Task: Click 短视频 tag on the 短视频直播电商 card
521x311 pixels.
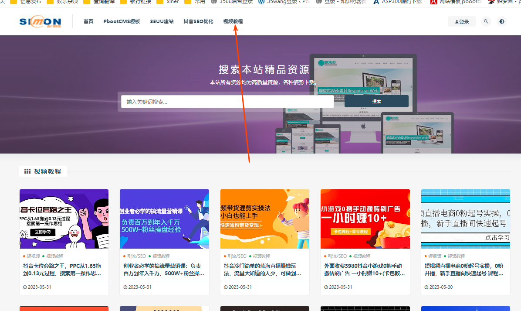Action: 435,256
